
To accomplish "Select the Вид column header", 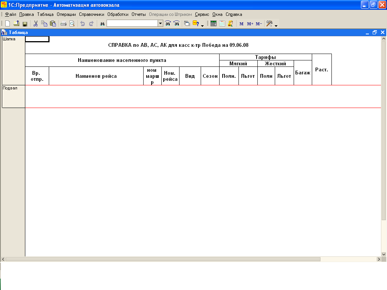I will (x=190, y=76).
